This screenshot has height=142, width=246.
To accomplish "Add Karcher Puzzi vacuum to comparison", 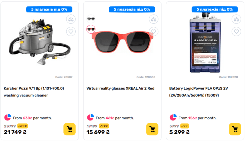I will point(71,19).
